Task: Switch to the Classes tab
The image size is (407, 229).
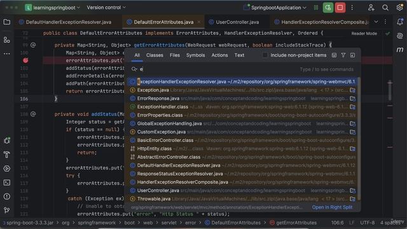Action: tap(155, 55)
